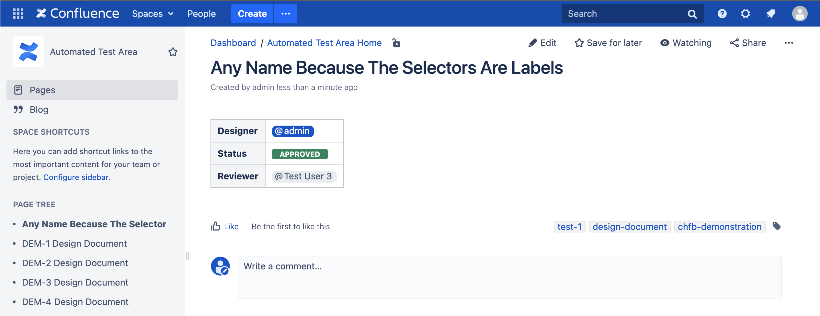The width and height of the screenshot is (820, 316).
Task: Toggle Watching for this page
Action: pyautogui.click(x=686, y=43)
